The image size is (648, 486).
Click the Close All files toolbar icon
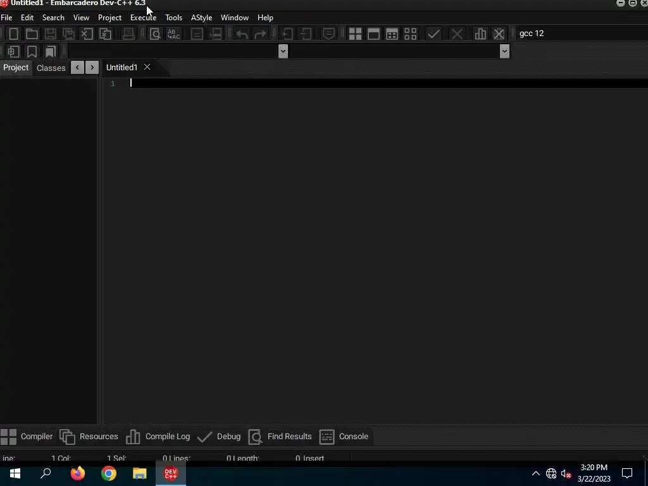[x=106, y=34]
